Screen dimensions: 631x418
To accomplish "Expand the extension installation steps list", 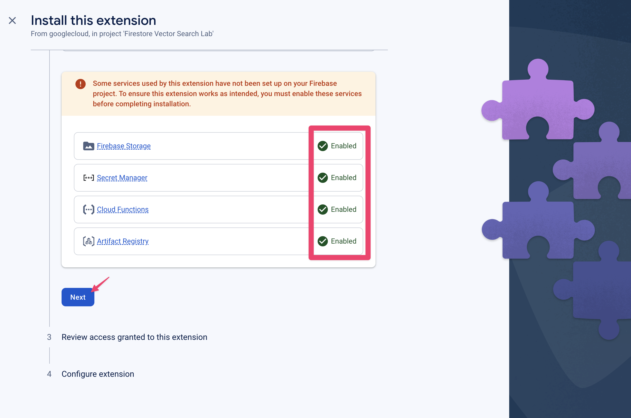I will tap(134, 336).
